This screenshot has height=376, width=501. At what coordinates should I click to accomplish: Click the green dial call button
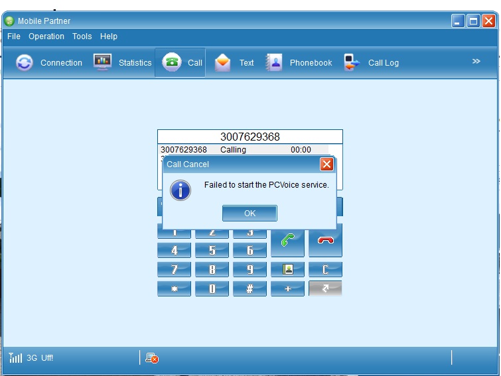(287, 241)
